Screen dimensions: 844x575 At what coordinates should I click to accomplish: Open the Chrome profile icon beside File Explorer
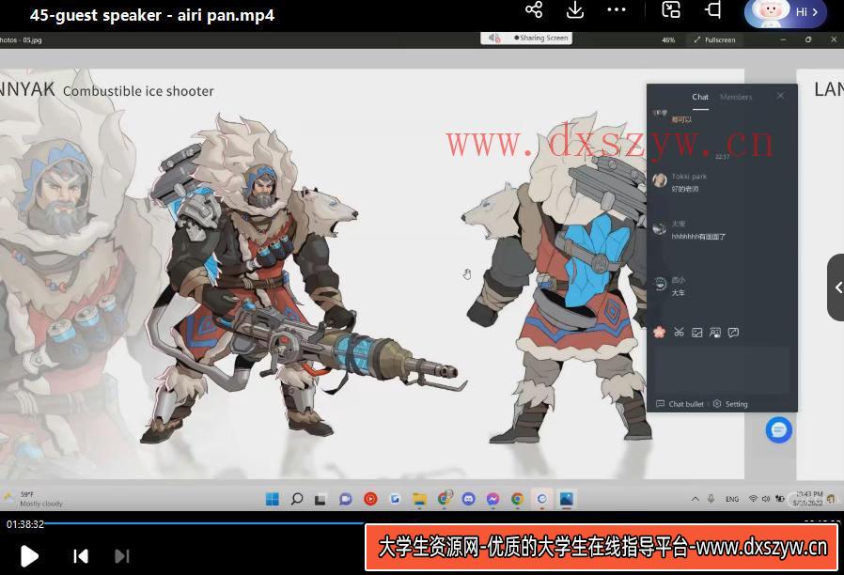445,498
